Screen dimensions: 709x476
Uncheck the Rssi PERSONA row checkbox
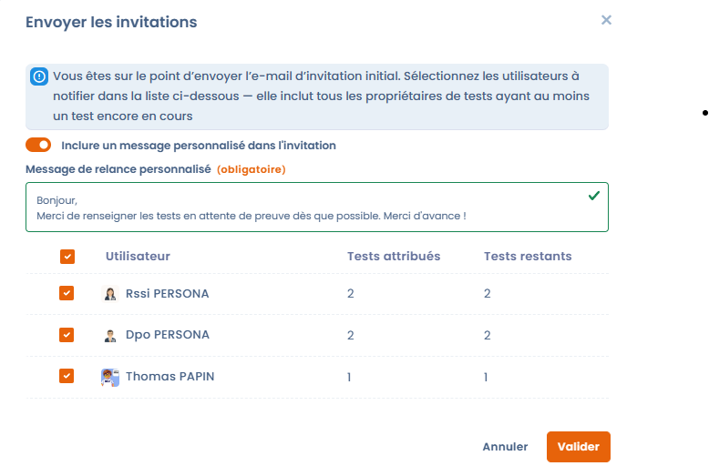(x=67, y=293)
